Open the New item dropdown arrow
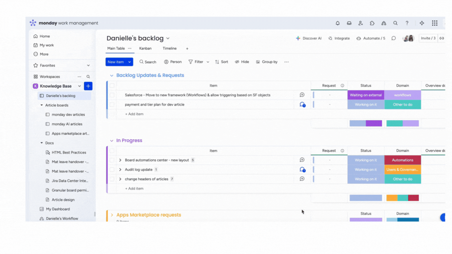This screenshot has width=452, height=254. click(129, 62)
